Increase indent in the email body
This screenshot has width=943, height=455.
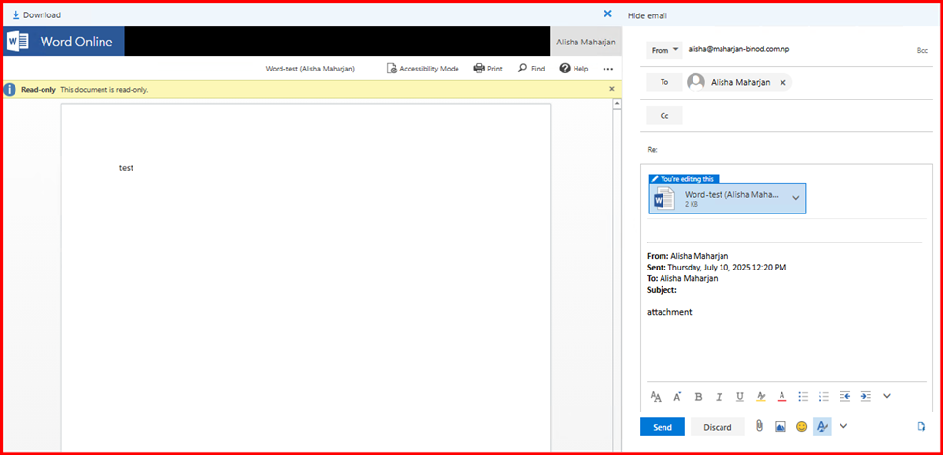coord(866,396)
